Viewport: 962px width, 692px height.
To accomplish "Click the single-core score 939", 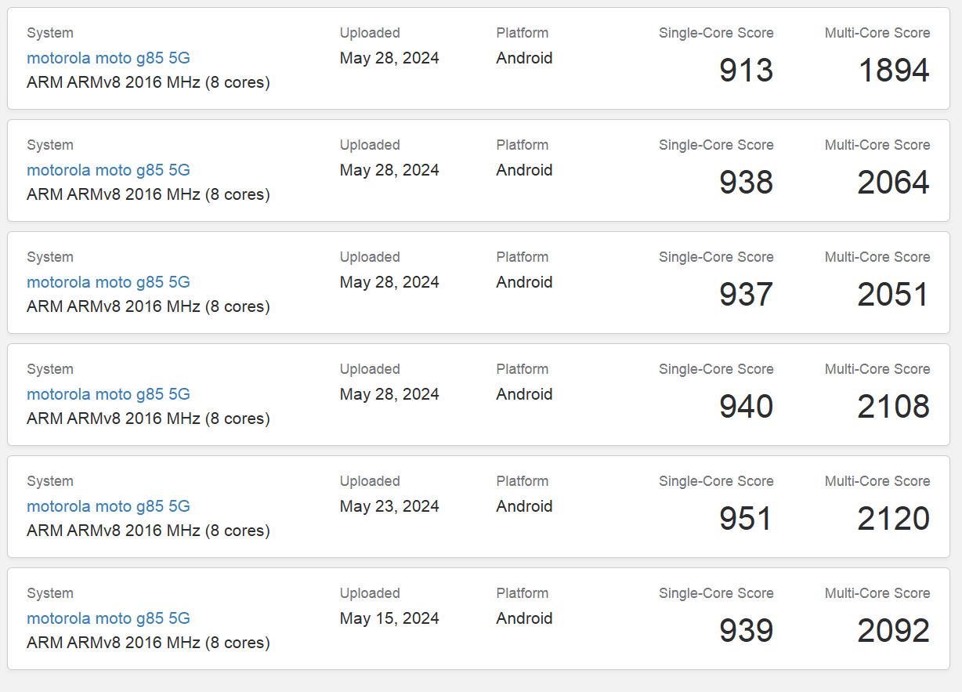I will (746, 631).
